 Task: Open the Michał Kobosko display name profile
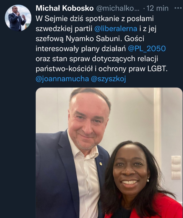point(65,8)
